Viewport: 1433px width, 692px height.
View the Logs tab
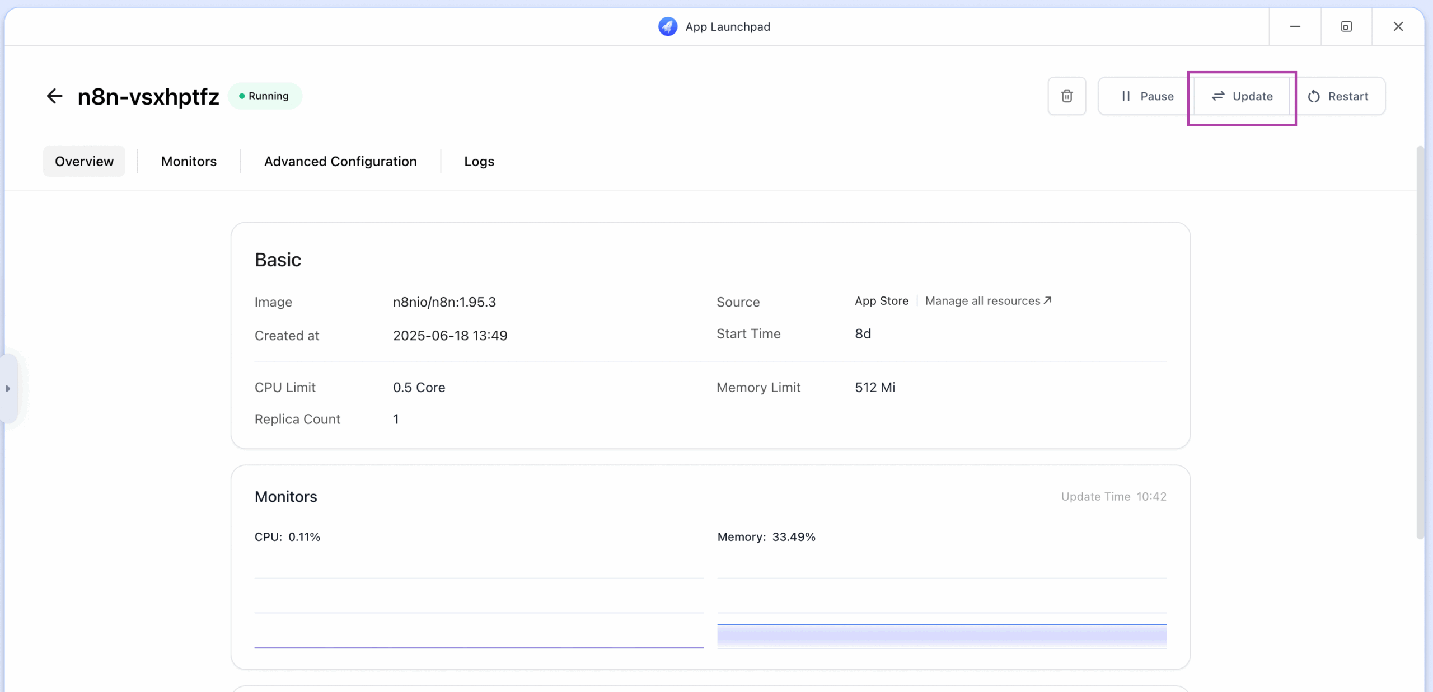pyautogui.click(x=479, y=162)
